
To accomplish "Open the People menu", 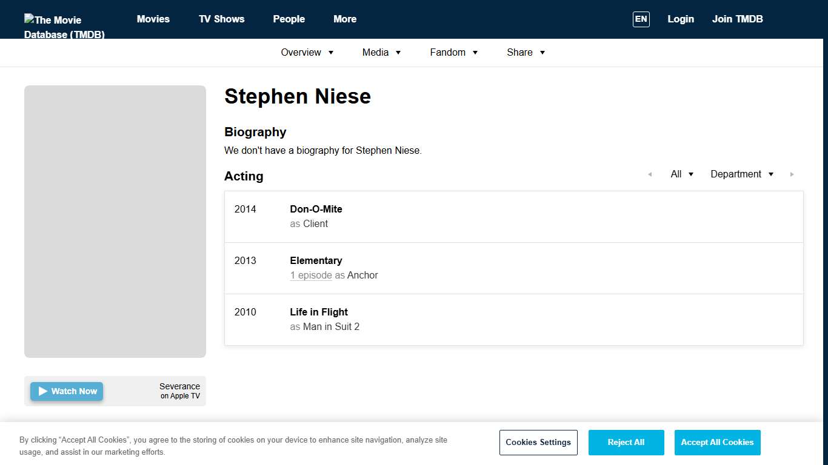I will click(289, 19).
